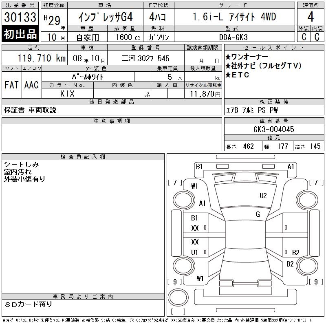Click the overall evaluation score 4
This screenshot has width=326, height=326.
311,17
